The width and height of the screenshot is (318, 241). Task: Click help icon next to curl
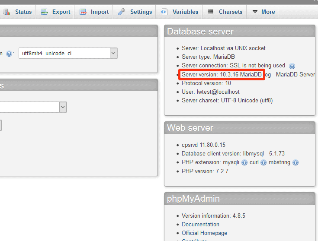263,163
